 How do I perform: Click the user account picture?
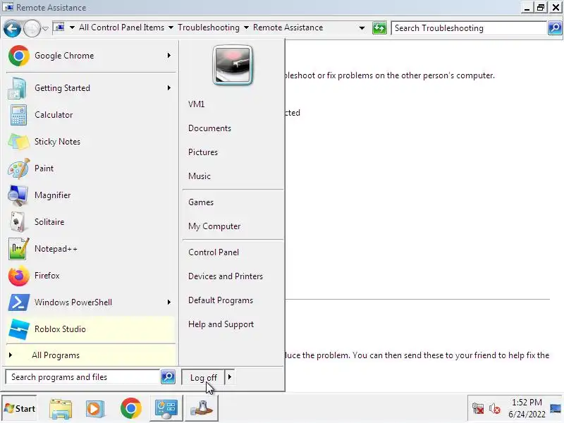point(233,65)
